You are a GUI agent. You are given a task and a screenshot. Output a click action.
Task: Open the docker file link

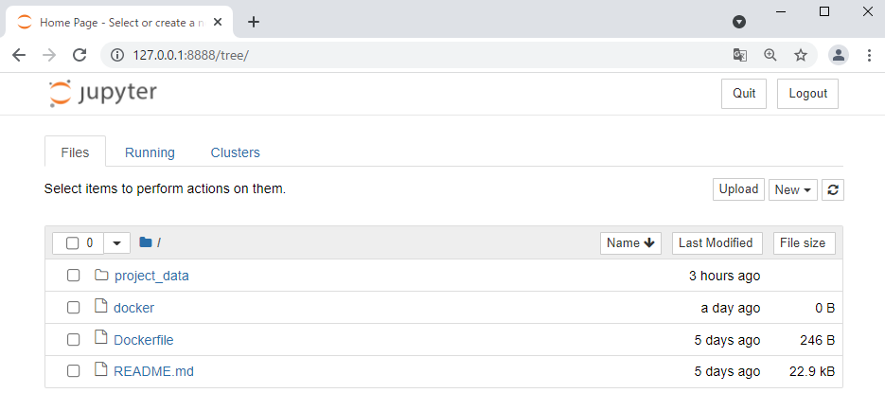pos(133,308)
